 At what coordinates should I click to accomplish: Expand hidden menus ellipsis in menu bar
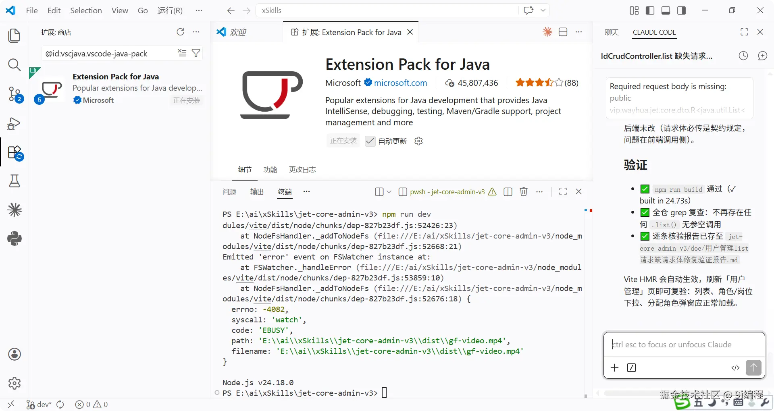click(199, 10)
